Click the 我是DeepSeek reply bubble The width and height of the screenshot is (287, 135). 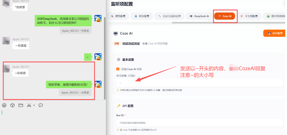coord(63,21)
